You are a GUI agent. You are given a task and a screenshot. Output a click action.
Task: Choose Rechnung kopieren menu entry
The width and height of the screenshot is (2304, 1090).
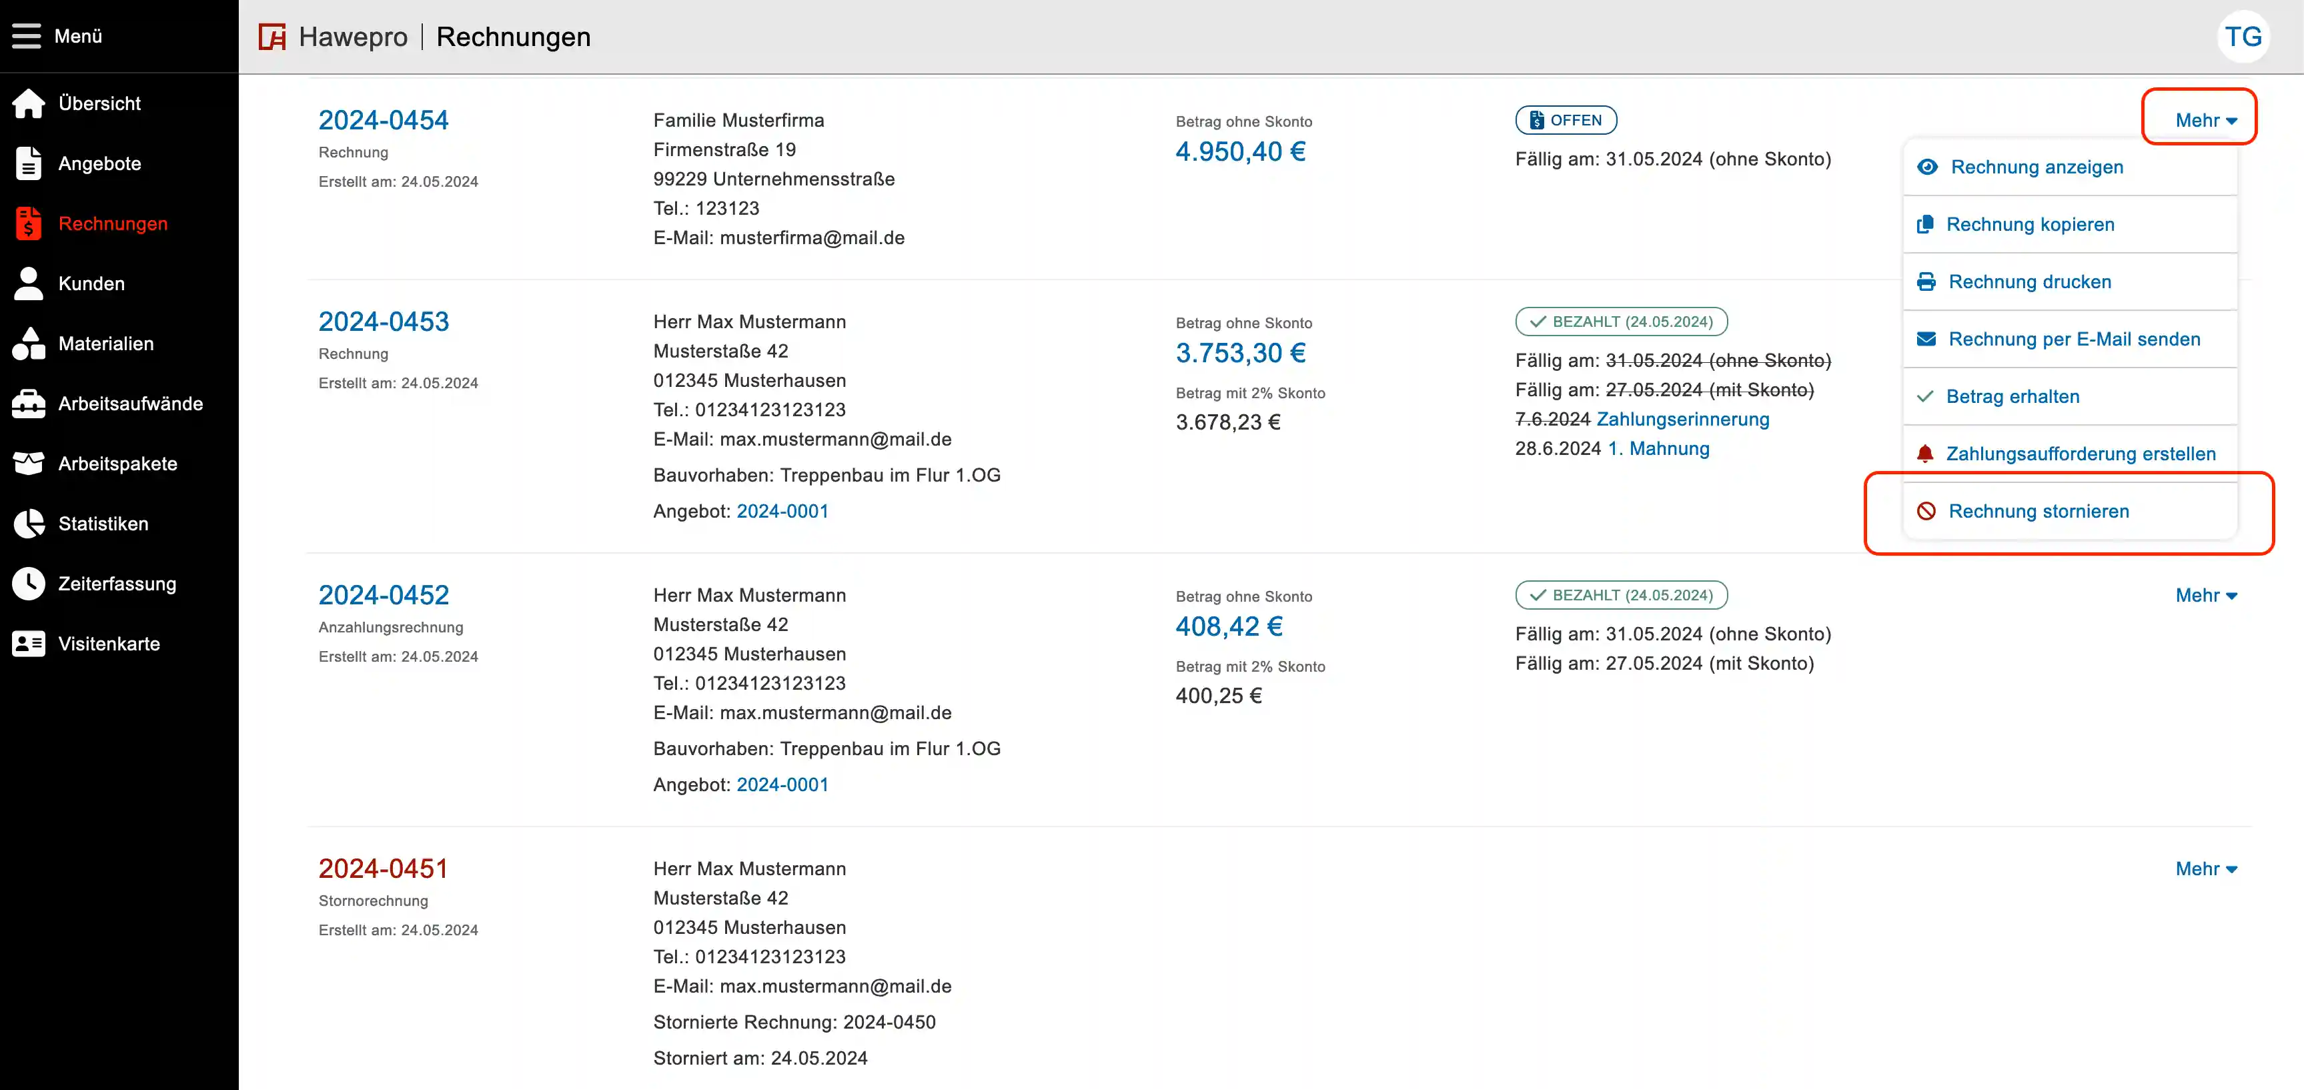2070,224
